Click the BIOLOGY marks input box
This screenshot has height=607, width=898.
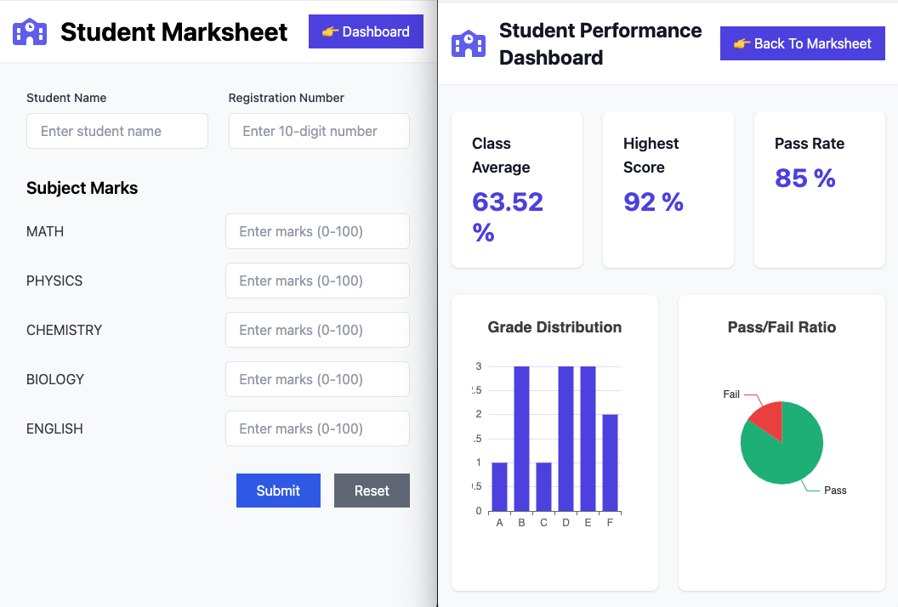(317, 379)
